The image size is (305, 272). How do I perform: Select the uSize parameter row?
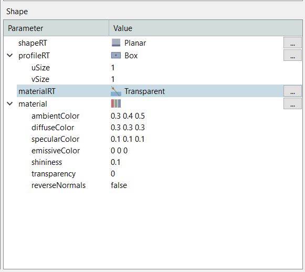click(40, 68)
